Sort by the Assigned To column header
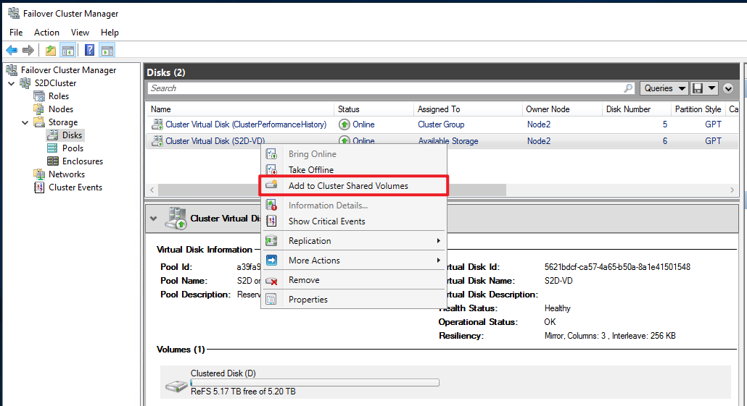The width and height of the screenshot is (747, 406). tap(468, 109)
